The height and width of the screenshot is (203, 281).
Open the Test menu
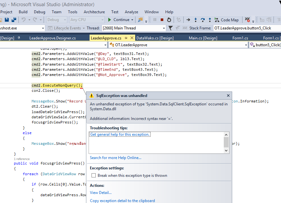pyautogui.click(x=115, y=12)
